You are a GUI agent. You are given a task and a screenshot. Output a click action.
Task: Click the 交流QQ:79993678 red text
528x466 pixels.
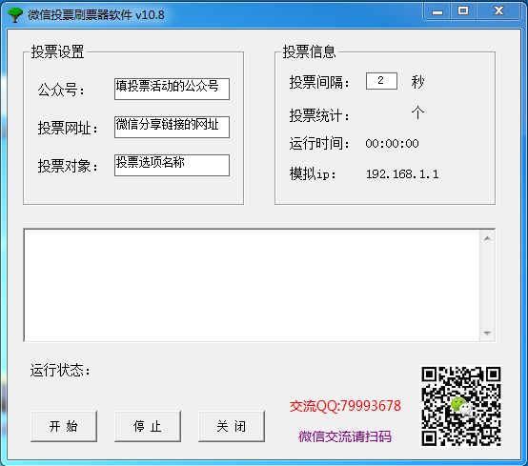point(345,406)
